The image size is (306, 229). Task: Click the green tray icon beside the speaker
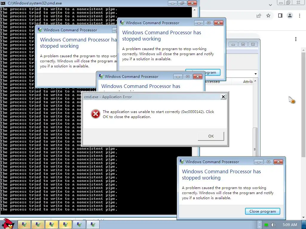(x=266, y=225)
